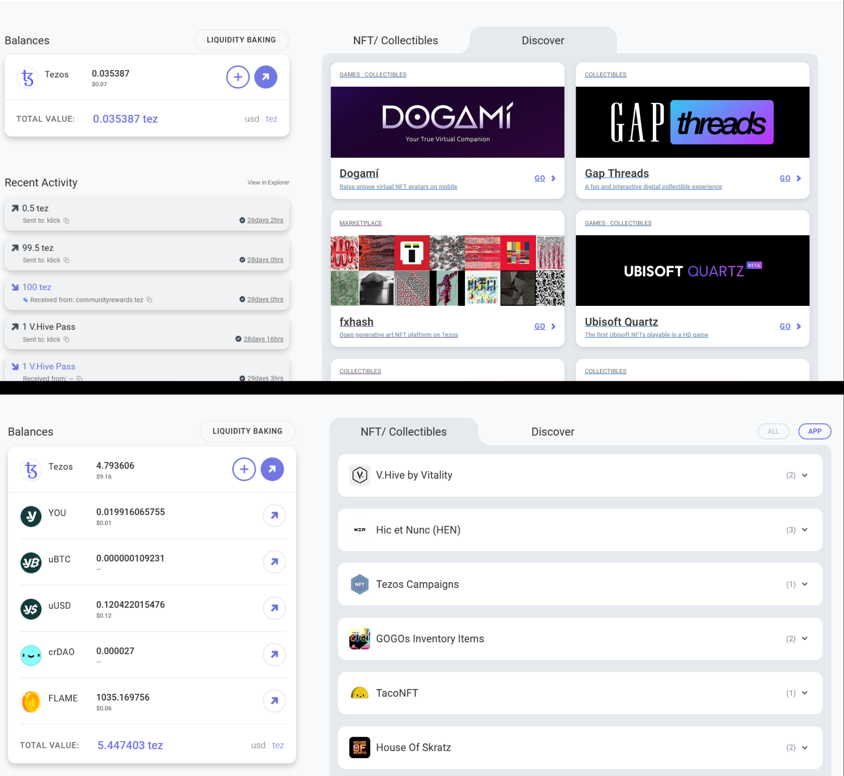The height and width of the screenshot is (776, 844).
Task: Open the Gap Threads banner image
Action: [x=693, y=122]
